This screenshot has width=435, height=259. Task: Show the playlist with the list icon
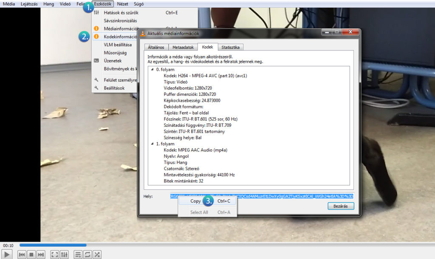[78, 255]
